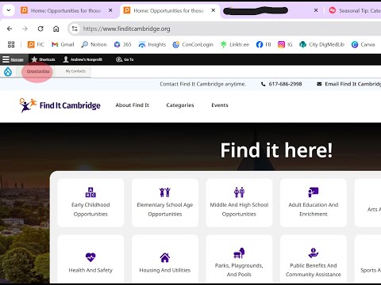Open the Insights bookmark
This screenshot has height=285, width=381.
152,44
